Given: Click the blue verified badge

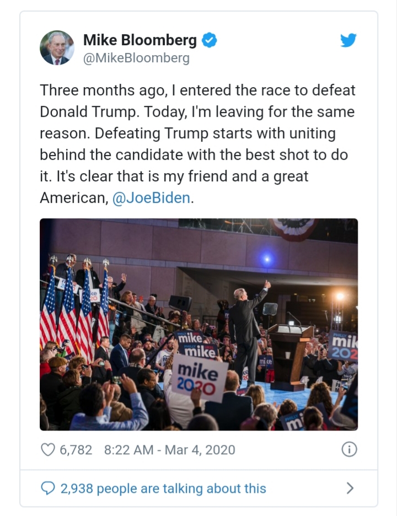Looking at the screenshot, I should tap(210, 40).
